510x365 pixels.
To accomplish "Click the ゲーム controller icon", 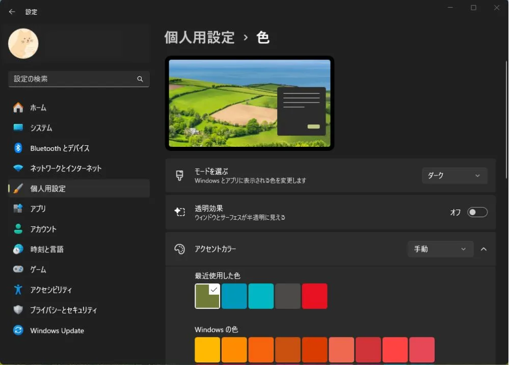I will pyautogui.click(x=18, y=269).
